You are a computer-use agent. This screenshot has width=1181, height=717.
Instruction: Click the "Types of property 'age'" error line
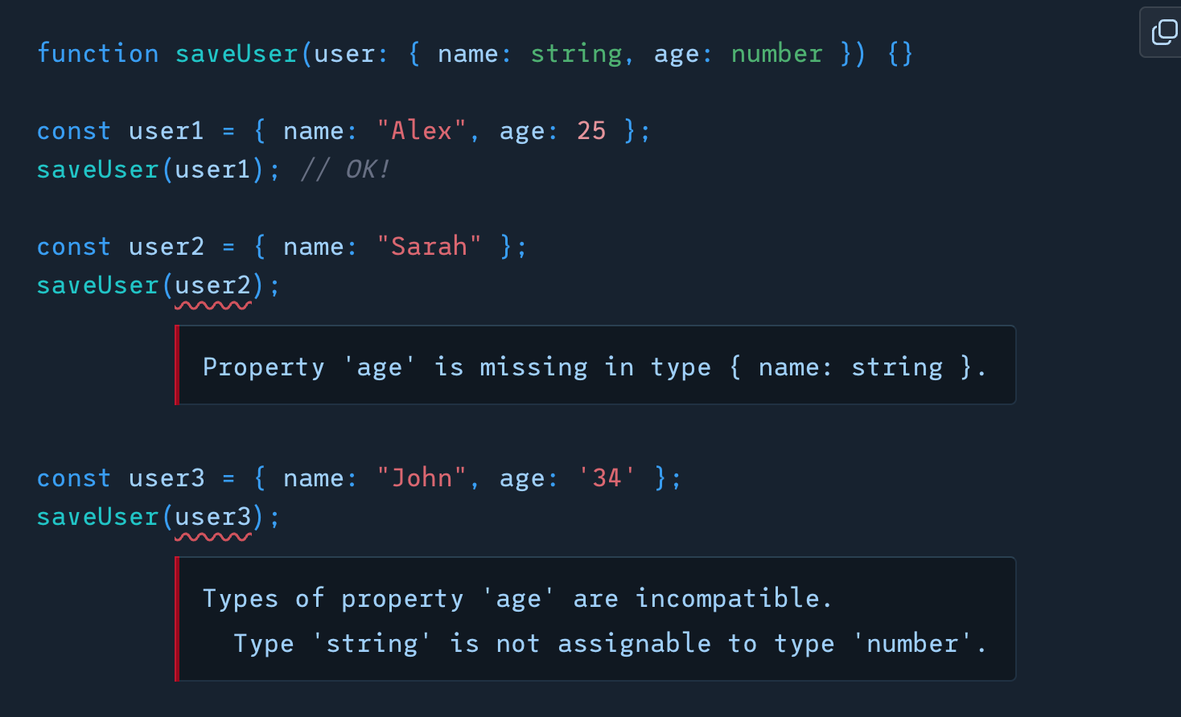click(x=516, y=599)
